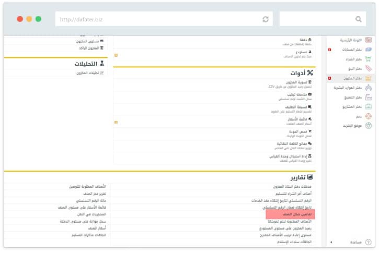The image size is (379, 253).
Task: Click the price list (قائمة الأسعار) tool icon
Action: pyautogui.click(x=310, y=119)
